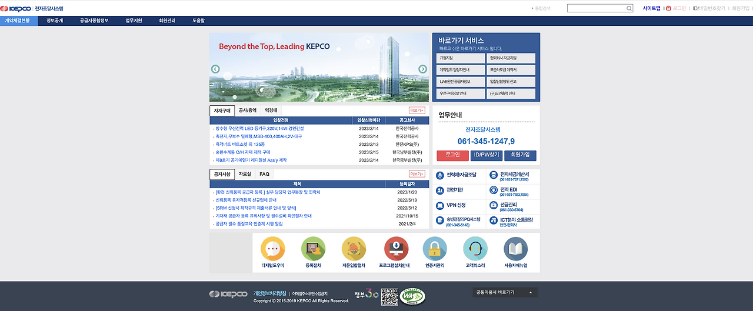The height and width of the screenshot is (311, 753).
Task: Click the 이메일주소무단수집금지 footer link
Action: pos(310,293)
